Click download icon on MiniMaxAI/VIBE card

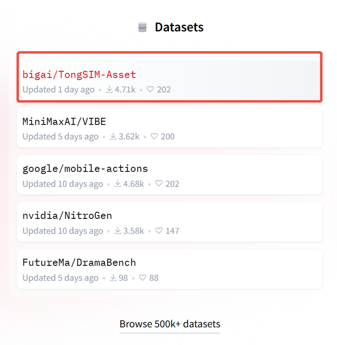click(x=114, y=137)
